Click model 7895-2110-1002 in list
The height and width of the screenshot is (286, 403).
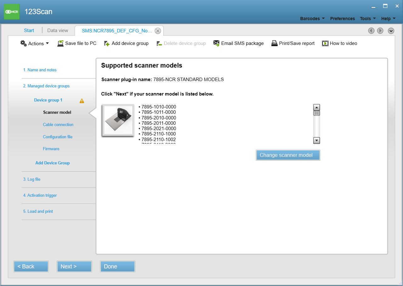[x=159, y=140]
